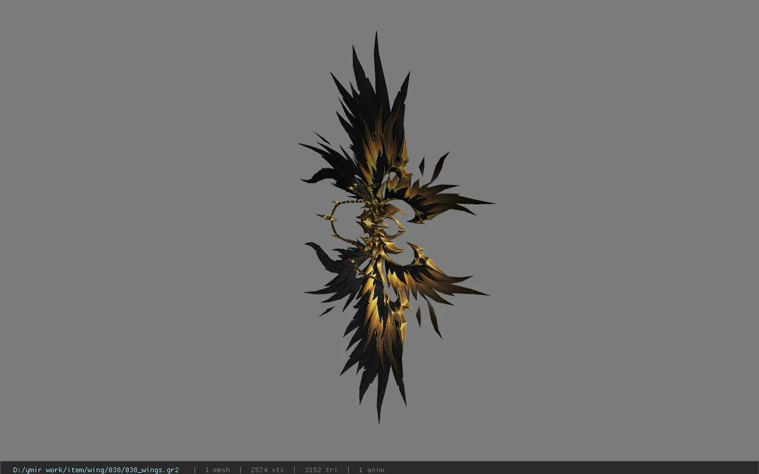Click the '1 mesh' status entry
Viewport: 759px width, 474px height.
pyautogui.click(x=217, y=470)
